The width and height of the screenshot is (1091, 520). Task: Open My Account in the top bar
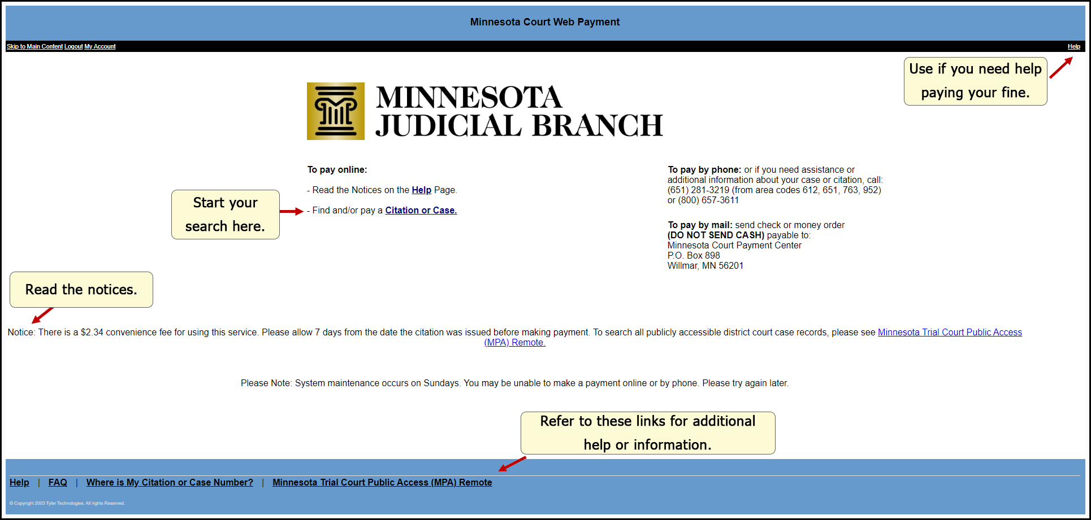click(x=100, y=46)
